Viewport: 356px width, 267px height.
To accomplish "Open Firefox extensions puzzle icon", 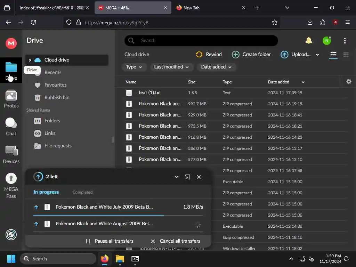I will [323, 23].
